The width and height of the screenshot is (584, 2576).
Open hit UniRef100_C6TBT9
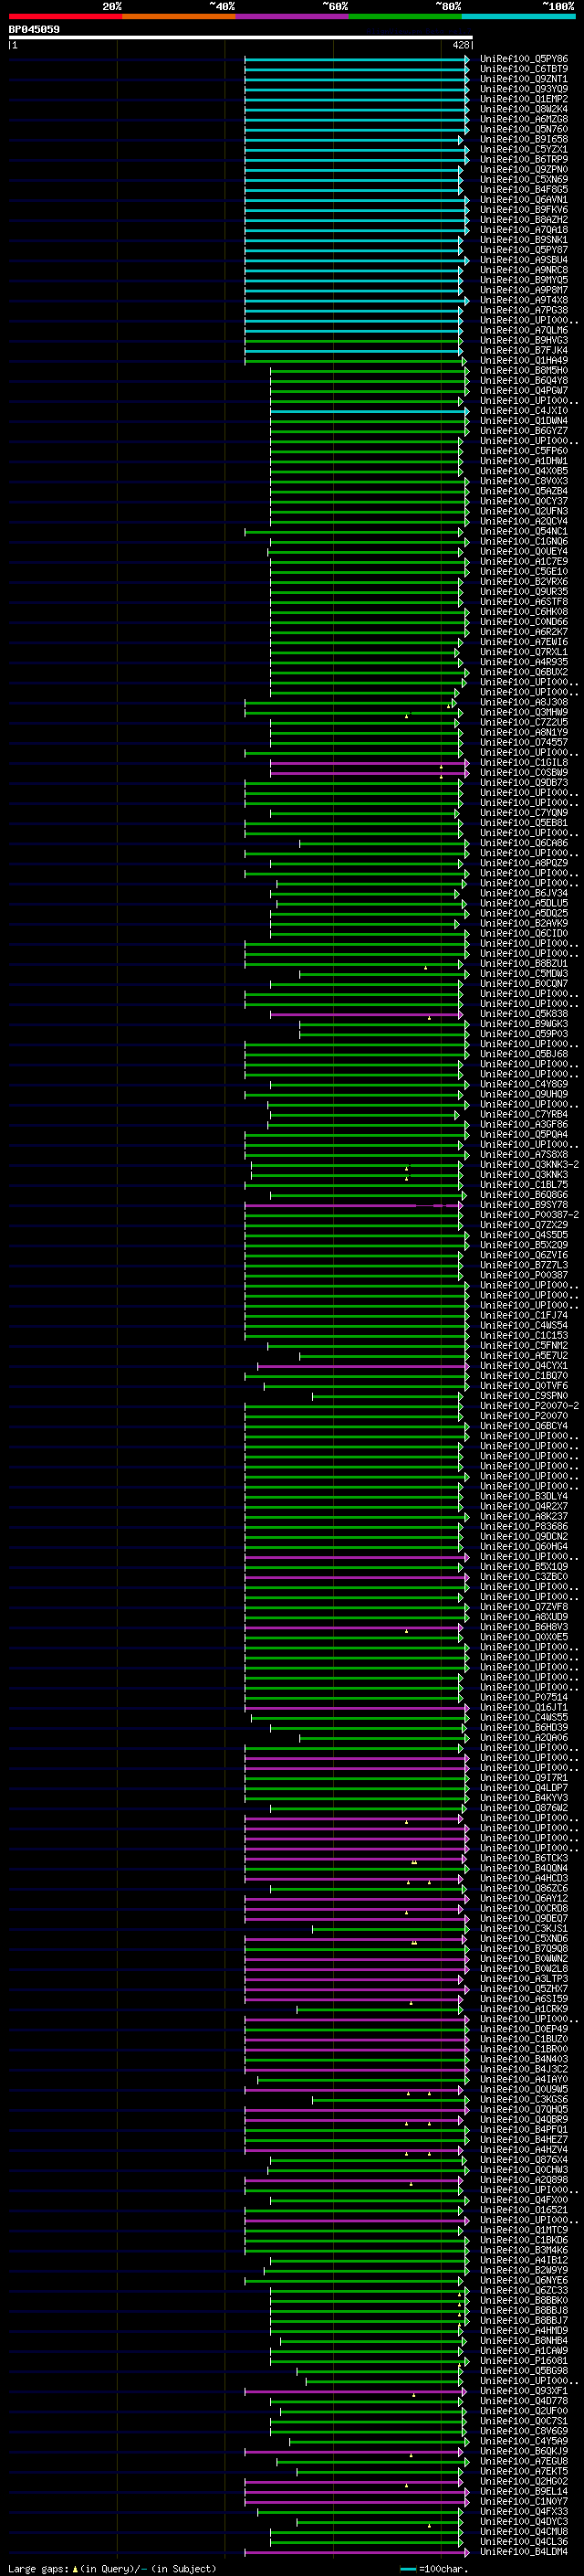[x=524, y=69]
